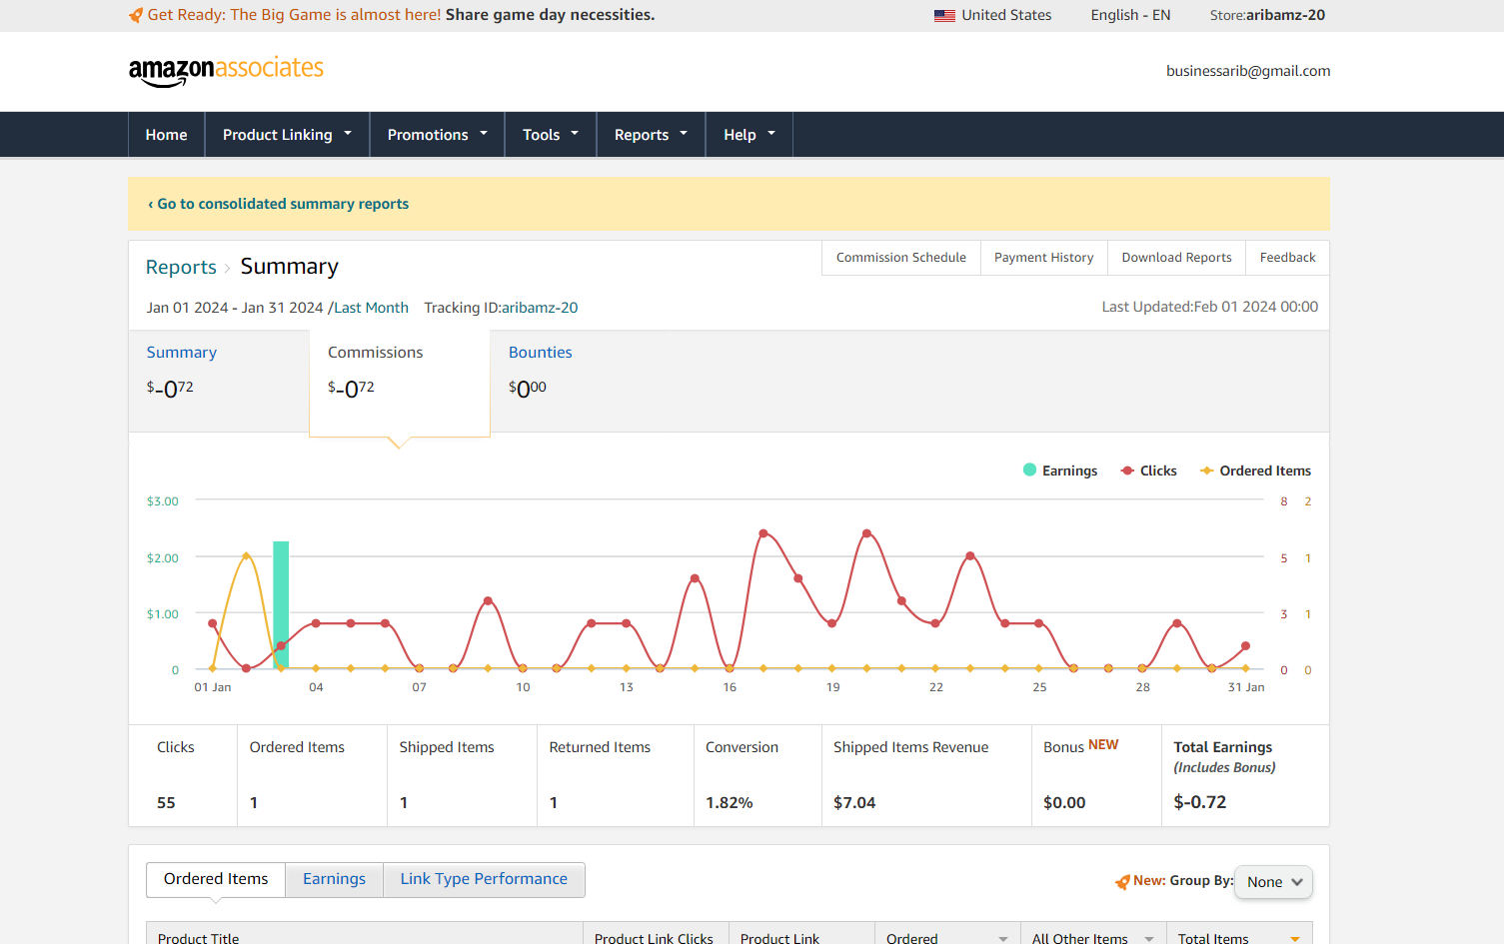Click the Shipped Items label
1504x944 pixels.
(447, 747)
